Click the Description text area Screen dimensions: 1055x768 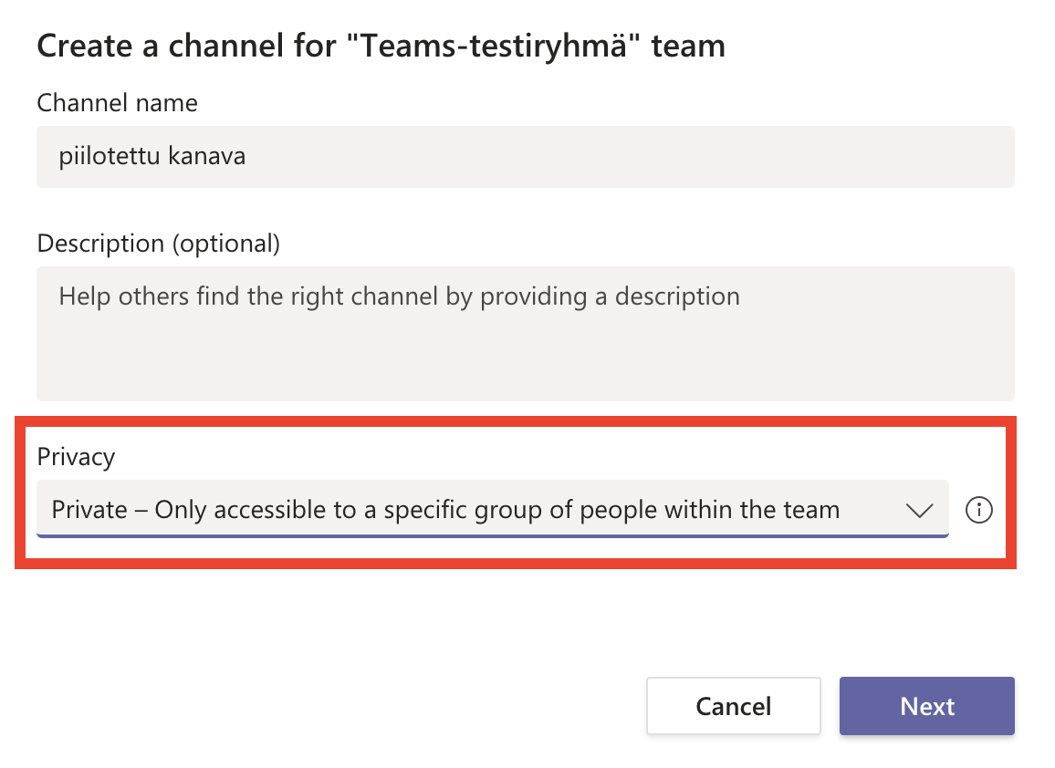(526, 334)
